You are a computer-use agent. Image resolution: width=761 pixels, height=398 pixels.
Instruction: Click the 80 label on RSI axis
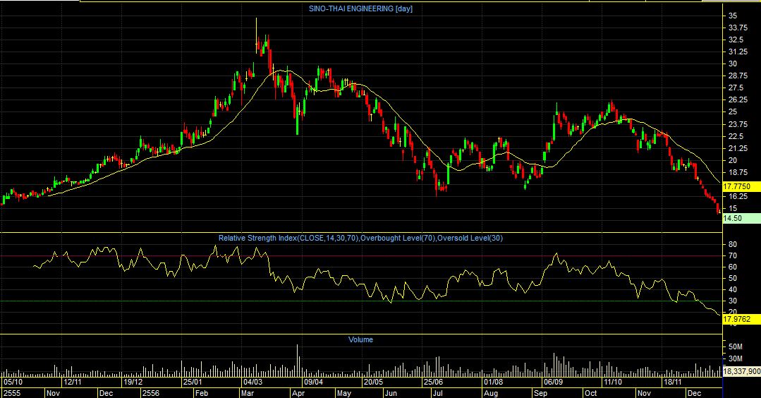click(732, 245)
